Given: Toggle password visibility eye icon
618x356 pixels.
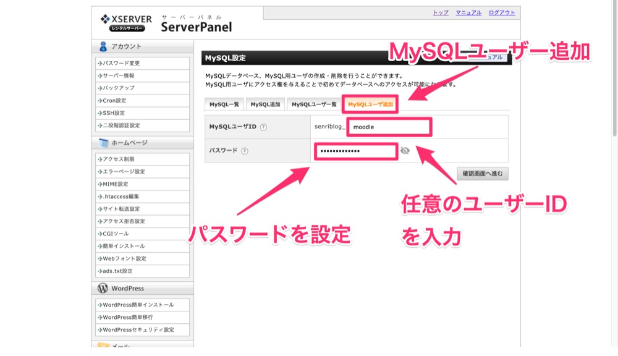Looking at the screenshot, I should [x=405, y=151].
